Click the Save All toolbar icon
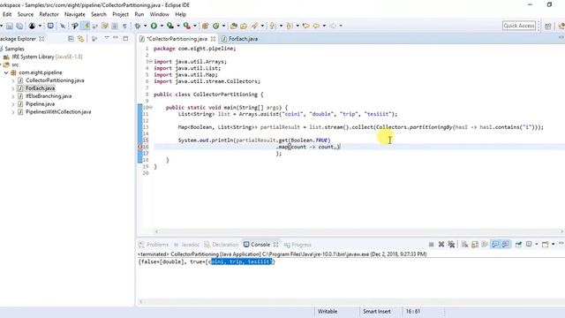Screen dimensions: 565x318 [19, 26]
